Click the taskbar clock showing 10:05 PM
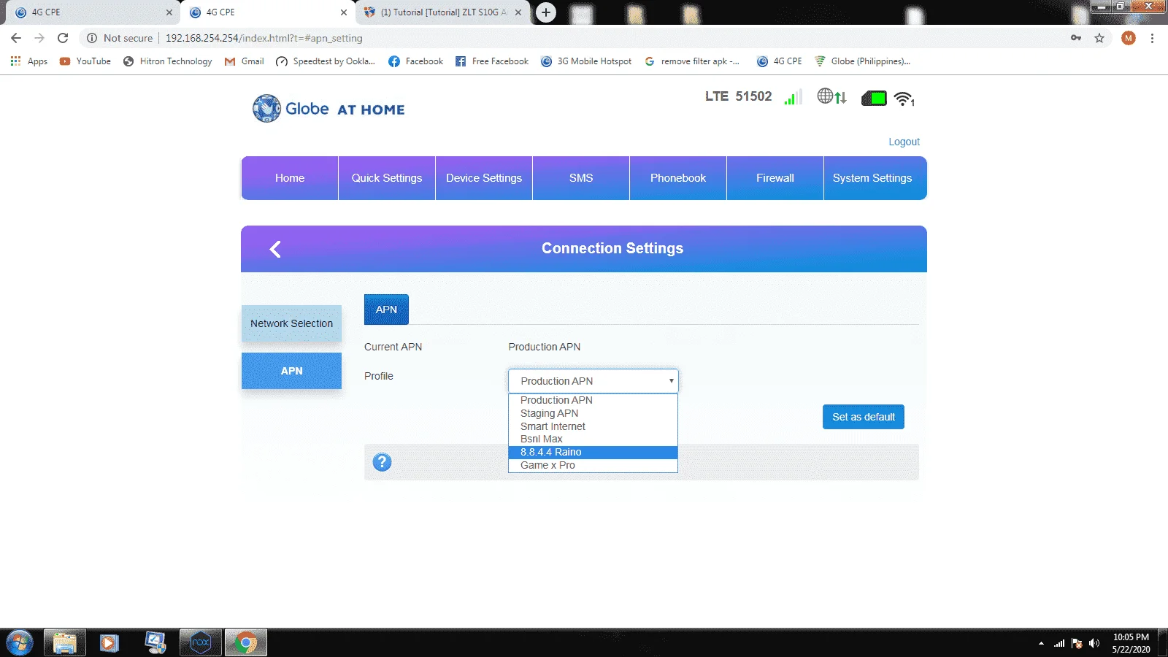 click(x=1131, y=643)
